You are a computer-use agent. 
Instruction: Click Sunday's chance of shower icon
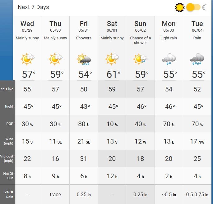point(140,59)
